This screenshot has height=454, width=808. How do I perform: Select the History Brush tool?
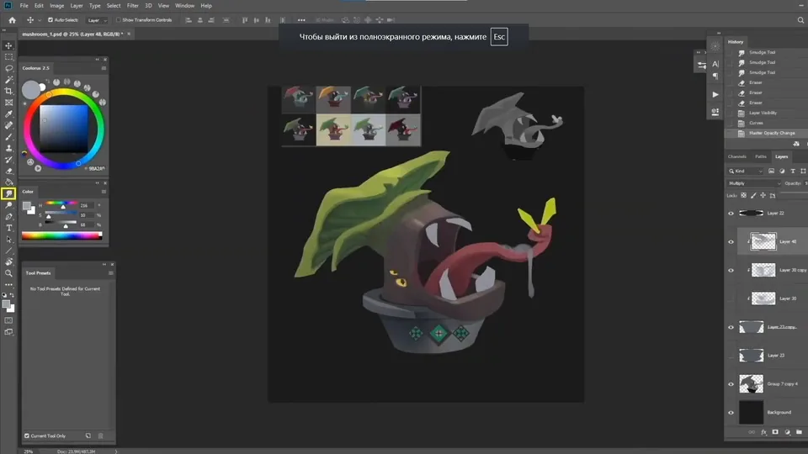(x=8, y=160)
